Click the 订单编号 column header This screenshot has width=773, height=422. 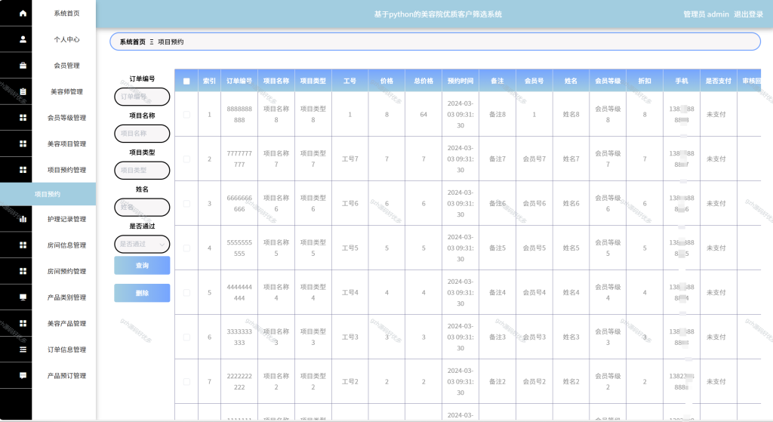[239, 81]
